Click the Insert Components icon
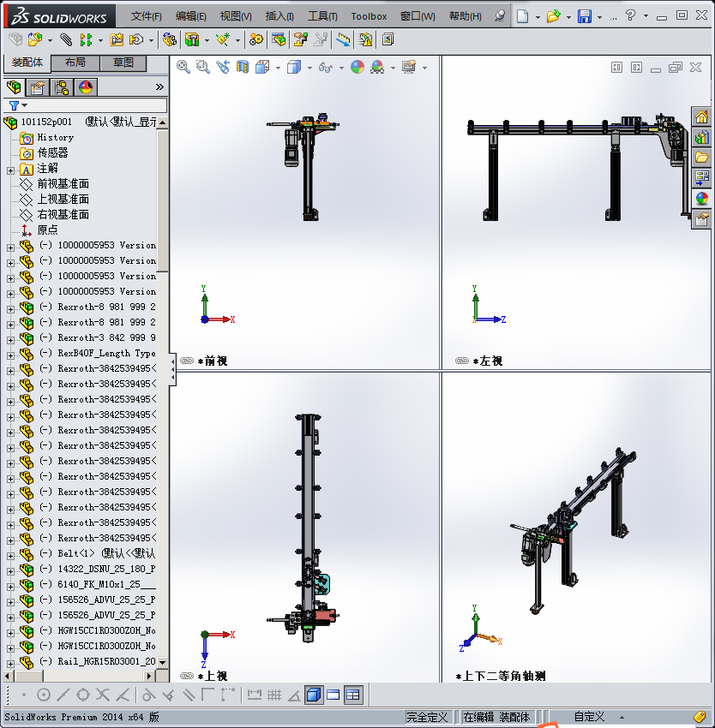The width and height of the screenshot is (715, 728). pos(35,40)
